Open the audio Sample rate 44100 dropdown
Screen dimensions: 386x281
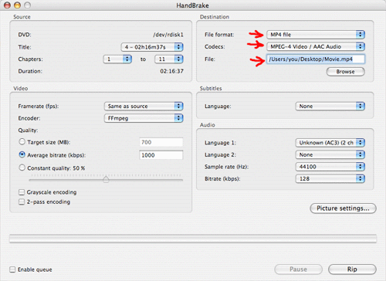[330, 167]
